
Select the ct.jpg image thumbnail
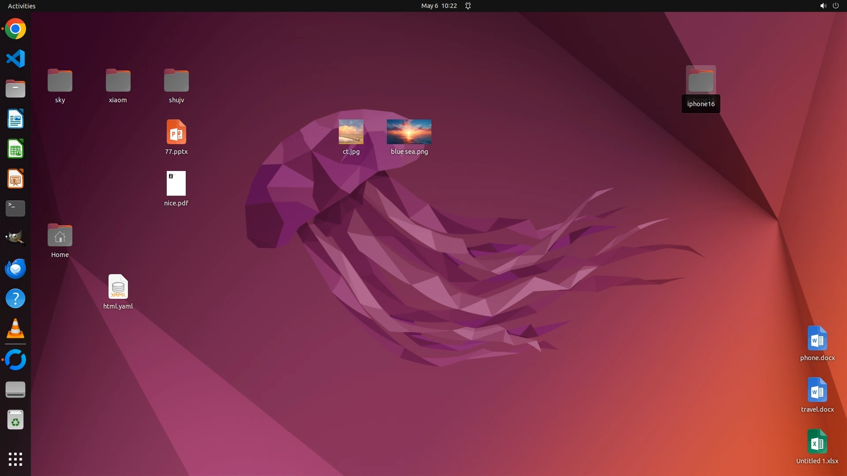point(351,132)
